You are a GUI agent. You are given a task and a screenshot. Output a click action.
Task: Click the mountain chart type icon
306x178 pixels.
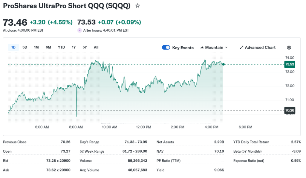click(x=202, y=48)
